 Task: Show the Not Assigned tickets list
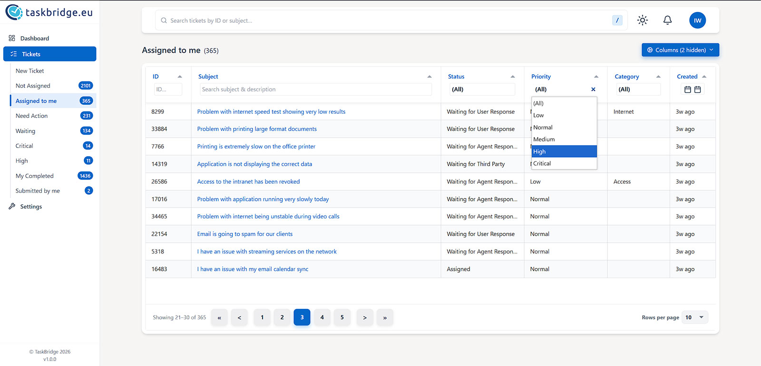click(53, 86)
